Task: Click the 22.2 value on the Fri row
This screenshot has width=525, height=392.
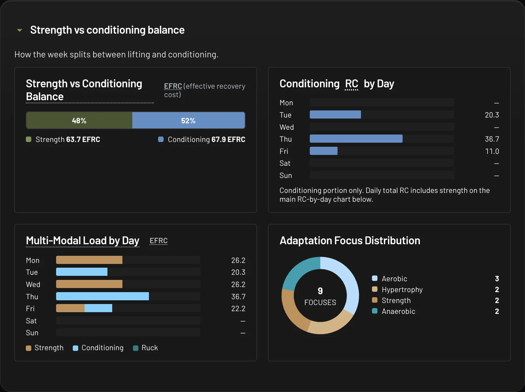Action: (238, 309)
